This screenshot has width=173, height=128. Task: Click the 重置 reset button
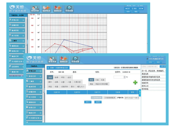click(x=98, y=102)
